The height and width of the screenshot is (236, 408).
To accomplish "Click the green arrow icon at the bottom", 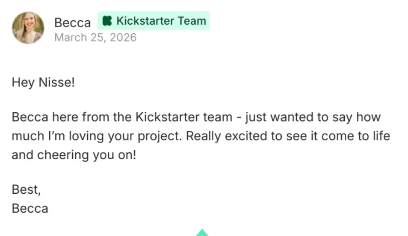I will [202, 233].
